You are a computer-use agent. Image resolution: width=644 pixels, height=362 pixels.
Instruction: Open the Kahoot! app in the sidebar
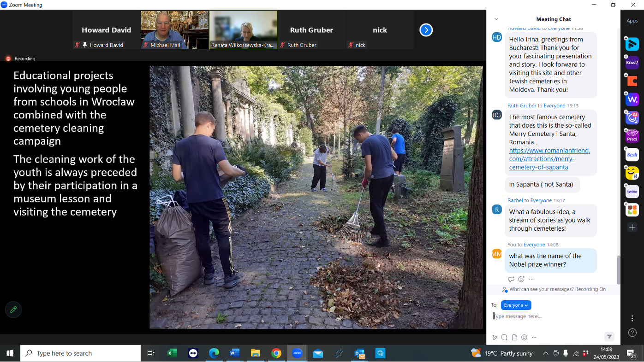pos(632,62)
